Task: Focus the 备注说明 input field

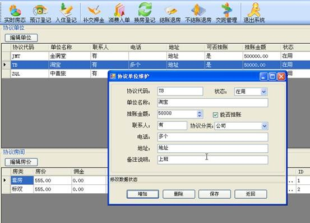Action: point(212,160)
